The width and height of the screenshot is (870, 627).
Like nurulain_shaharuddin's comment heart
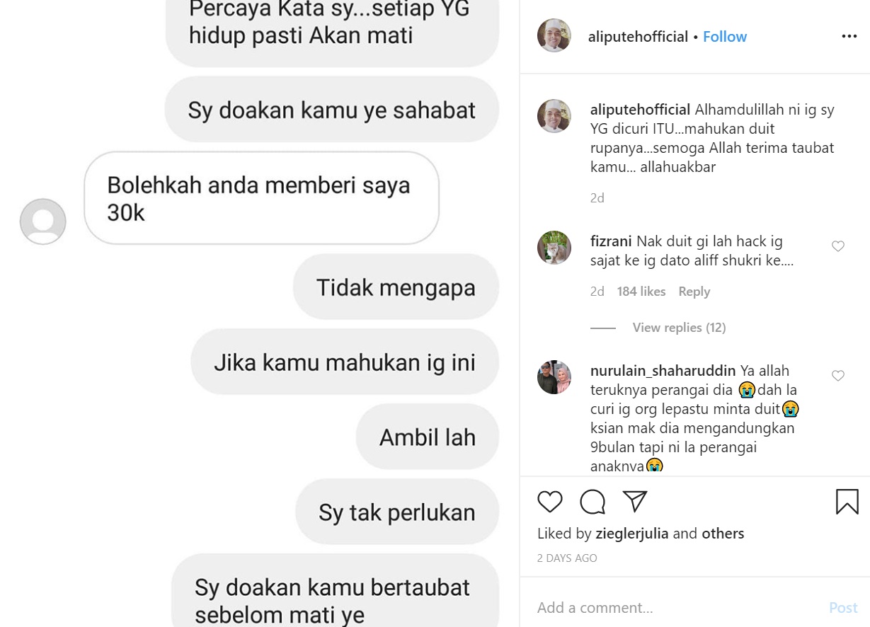click(837, 376)
